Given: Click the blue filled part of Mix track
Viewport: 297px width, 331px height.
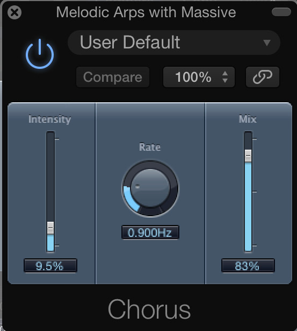Looking at the screenshot, I should coord(248,207).
